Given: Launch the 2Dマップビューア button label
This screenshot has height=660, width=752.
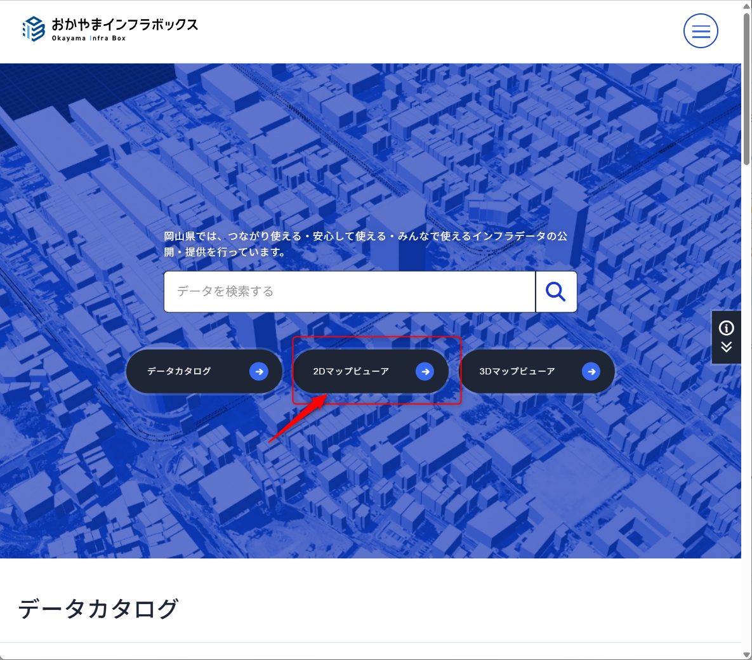Looking at the screenshot, I should coord(351,371).
